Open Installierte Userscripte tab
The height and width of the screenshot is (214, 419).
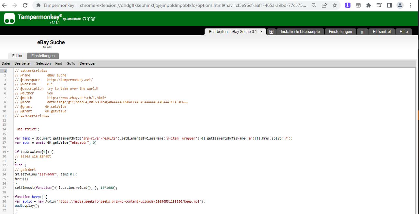click(x=300, y=32)
